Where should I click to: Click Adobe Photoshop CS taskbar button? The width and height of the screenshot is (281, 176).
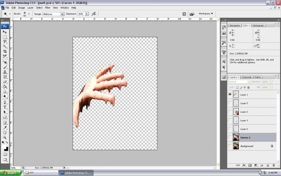[76, 173]
